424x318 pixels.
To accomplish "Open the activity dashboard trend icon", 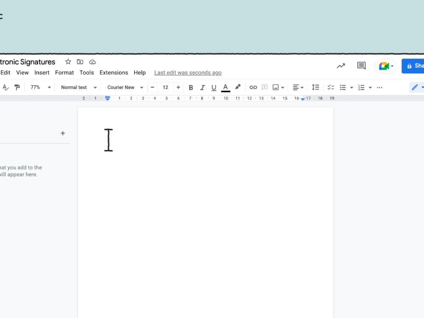I will coord(341,66).
